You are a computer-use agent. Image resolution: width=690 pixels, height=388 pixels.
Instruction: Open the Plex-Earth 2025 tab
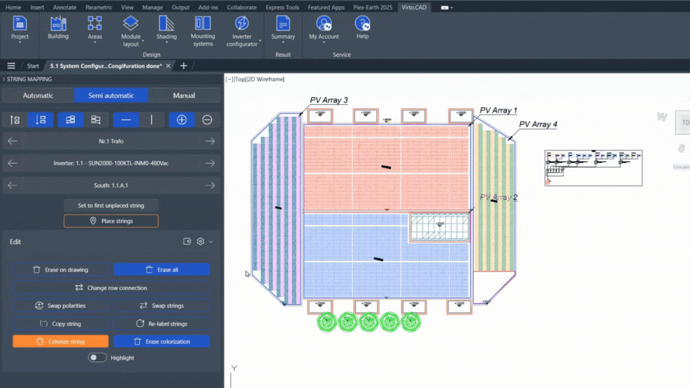[373, 7]
